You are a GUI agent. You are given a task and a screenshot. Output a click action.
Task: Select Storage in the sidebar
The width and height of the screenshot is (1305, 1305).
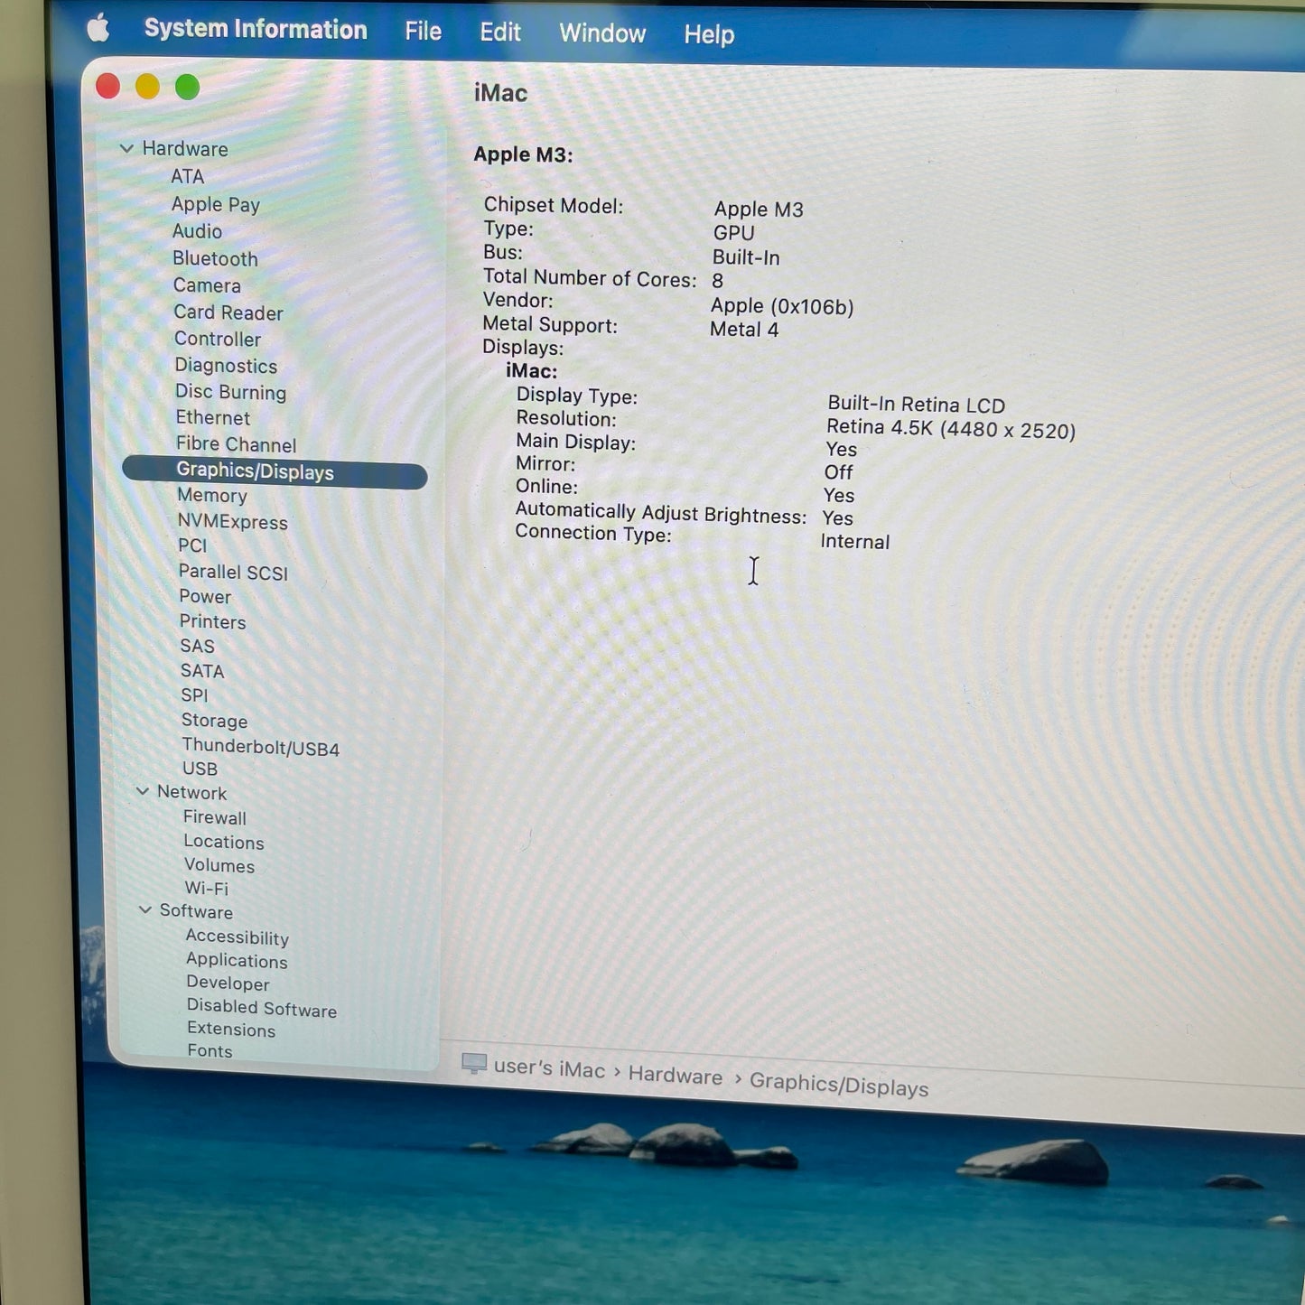[x=214, y=721]
